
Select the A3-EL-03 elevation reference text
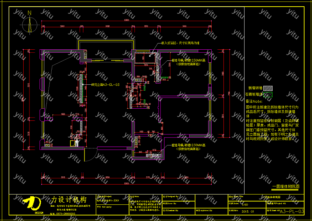(105, 85)
